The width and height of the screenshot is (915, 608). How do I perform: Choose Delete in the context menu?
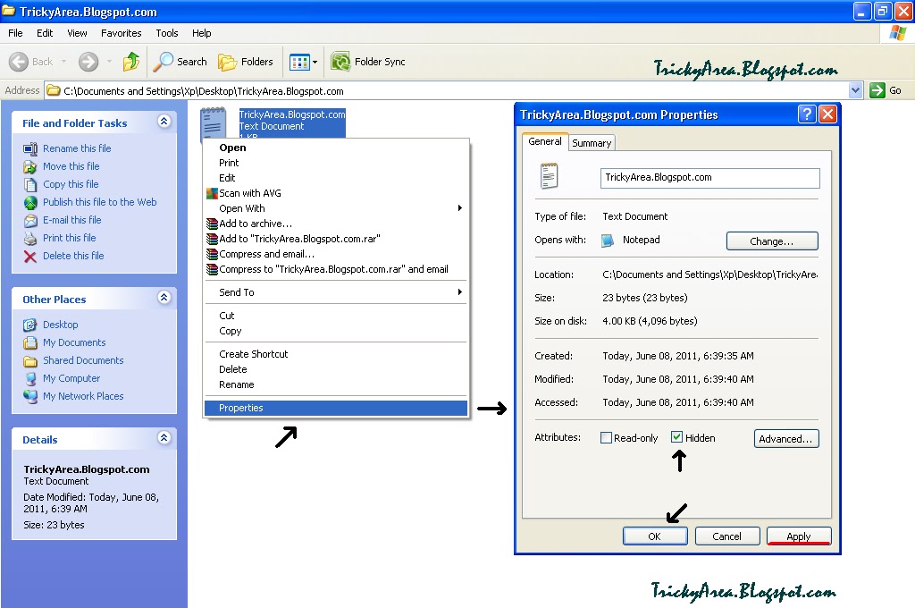pos(336,369)
